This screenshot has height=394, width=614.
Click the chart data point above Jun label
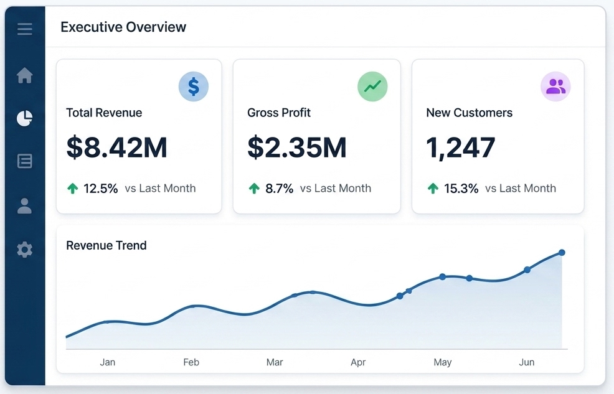(527, 270)
